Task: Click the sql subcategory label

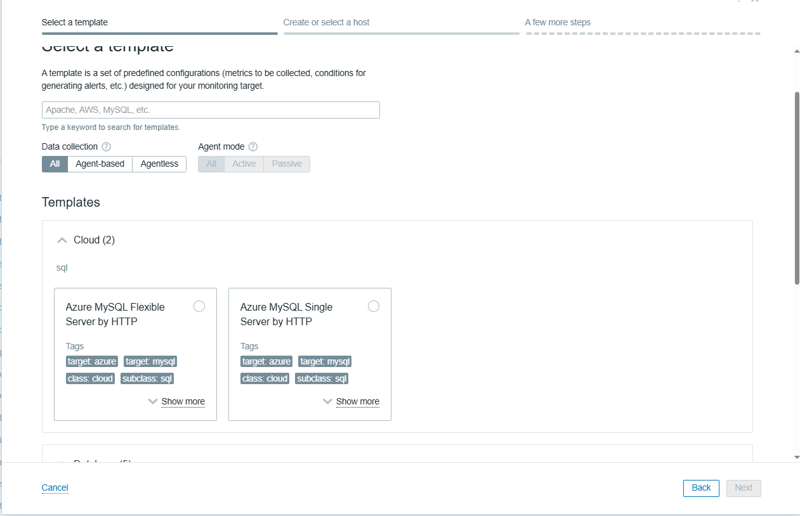Action: pyautogui.click(x=62, y=268)
